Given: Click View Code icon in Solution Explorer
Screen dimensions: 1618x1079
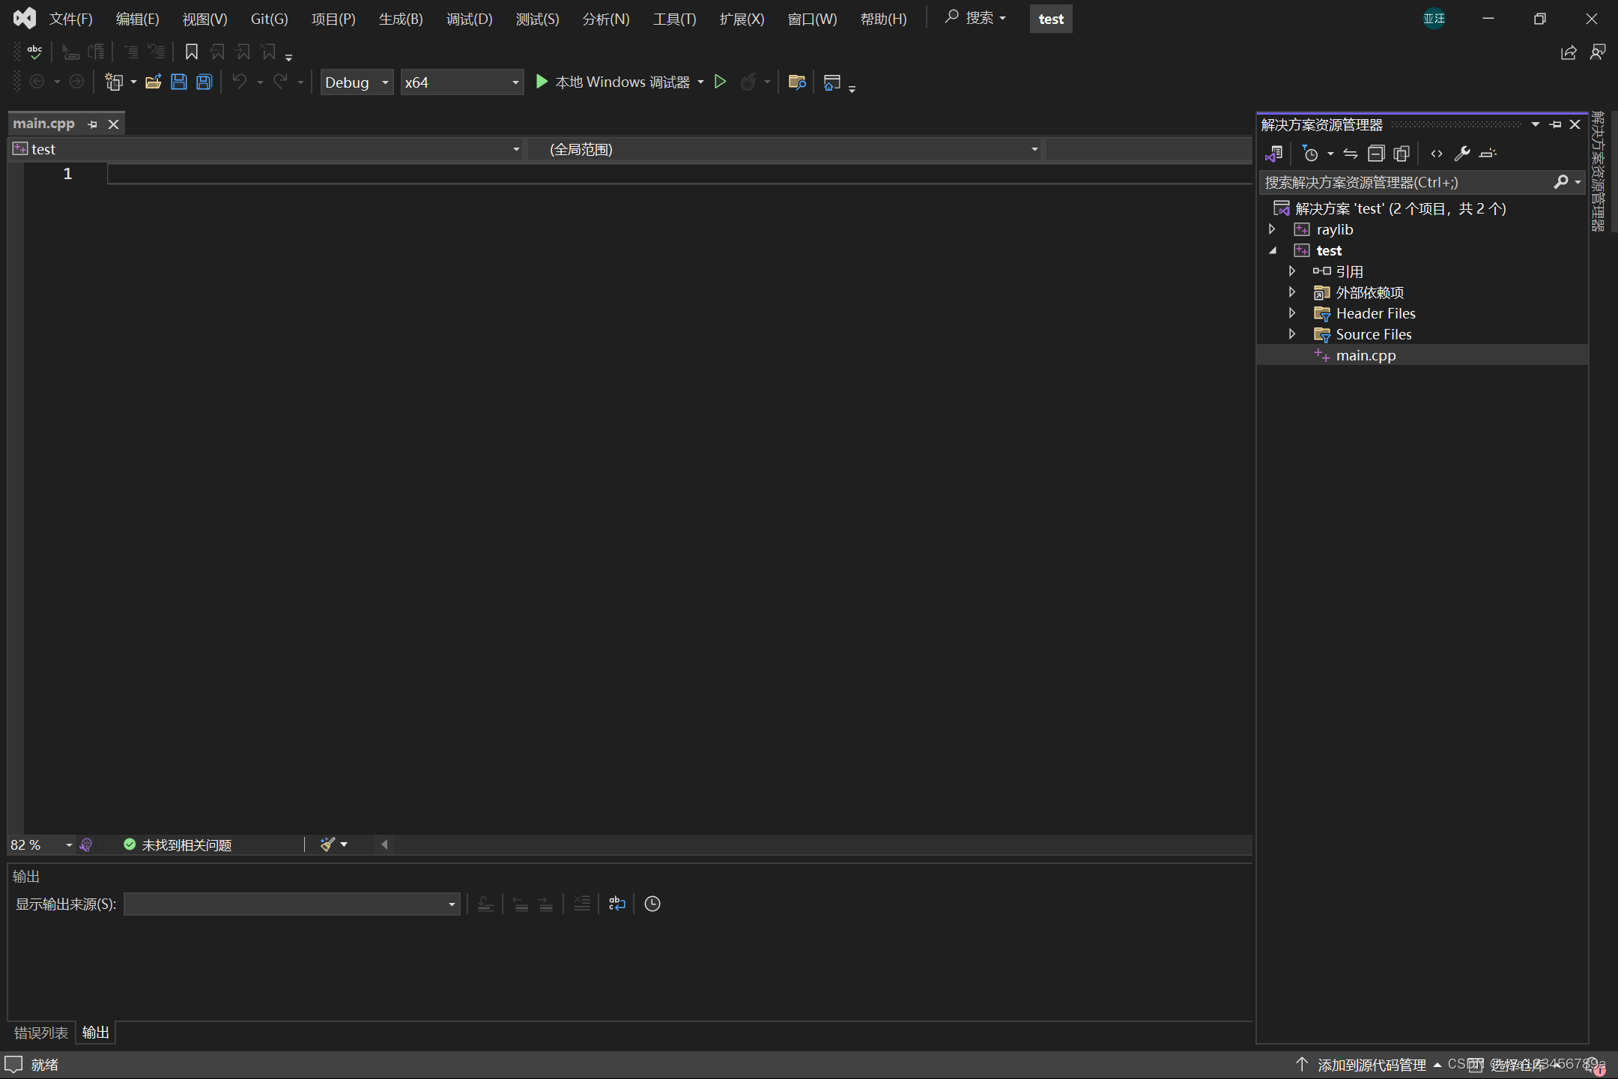Looking at the screenshot, I should pos(1436,154).
